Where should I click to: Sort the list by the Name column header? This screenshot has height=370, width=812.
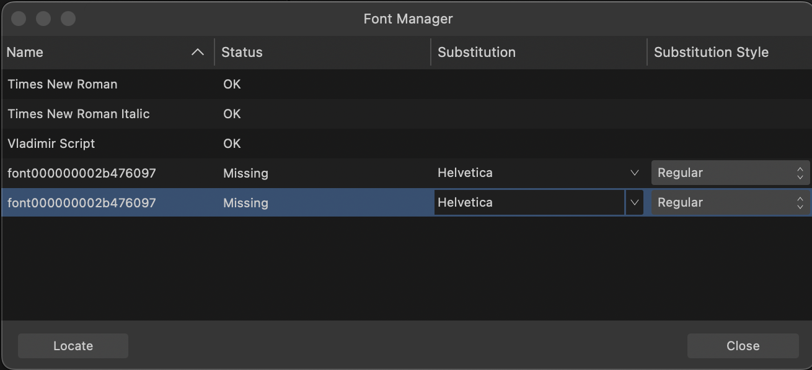tap(107, 53)
